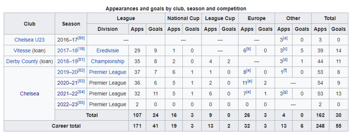Viewport: 351px width, 134px height.
Task: Follow footnote [a] in the Other Apps column
Action: point(285,39)
